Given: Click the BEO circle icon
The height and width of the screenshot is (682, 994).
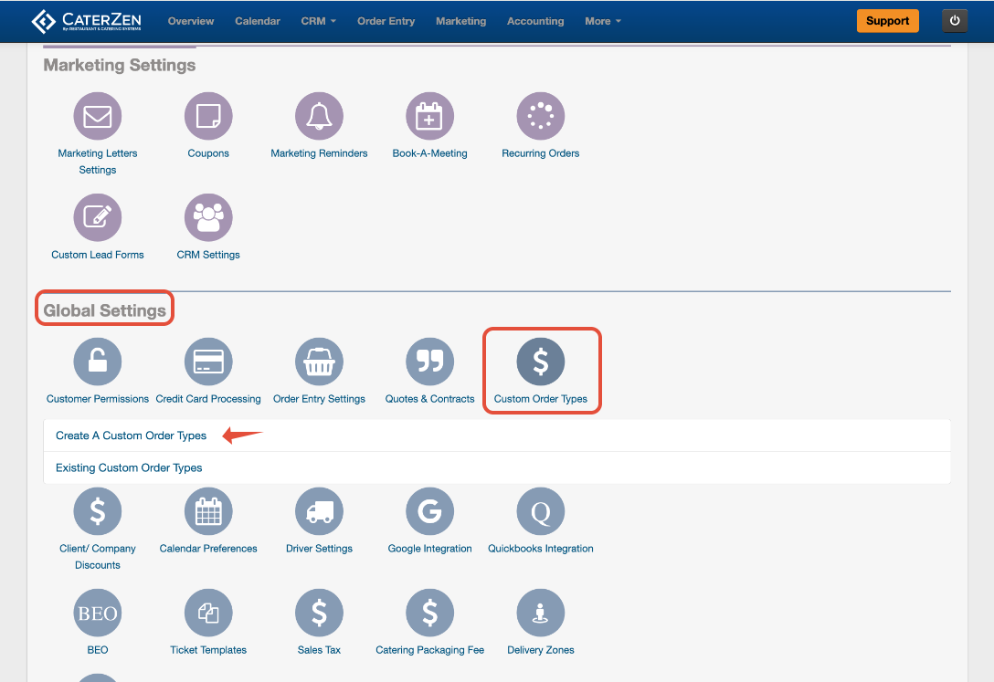Looking at the screenshot, I should [x=98, y=613].
